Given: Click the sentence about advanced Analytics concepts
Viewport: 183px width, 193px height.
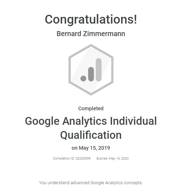Looking at the screenshot, I should [91, 183].
